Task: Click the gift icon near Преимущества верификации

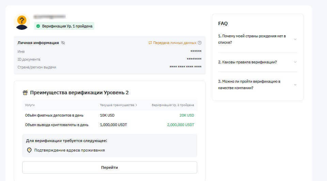Action: 25,93
